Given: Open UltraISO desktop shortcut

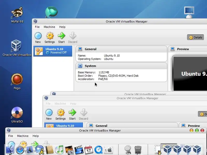Looking at the screenshot, I should [17, 115].
